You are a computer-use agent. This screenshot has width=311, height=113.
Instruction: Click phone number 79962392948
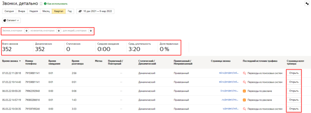click(32, 91)
